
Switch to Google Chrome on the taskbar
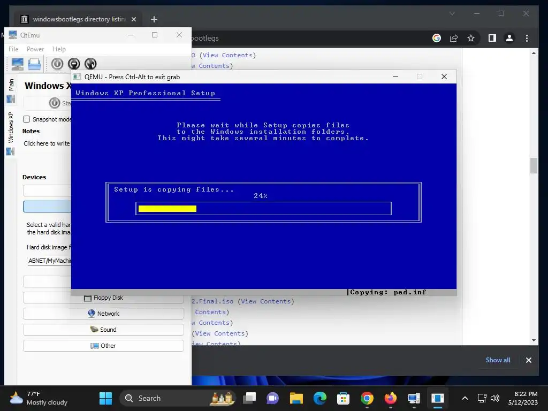[367, 398]
